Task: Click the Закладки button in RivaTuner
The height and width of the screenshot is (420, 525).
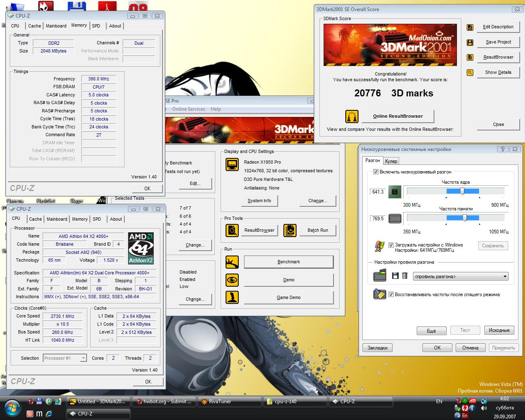Action: pyautogui.click(x=377, y=348)
